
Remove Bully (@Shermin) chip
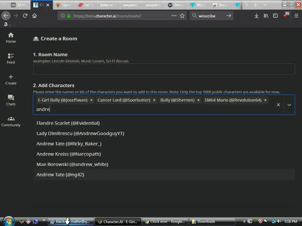point(198,100)
